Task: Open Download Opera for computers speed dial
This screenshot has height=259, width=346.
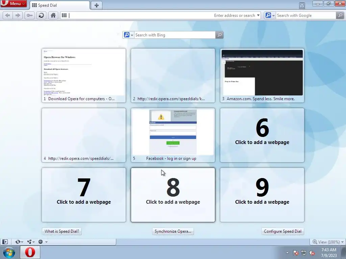Action: [84, 76]
